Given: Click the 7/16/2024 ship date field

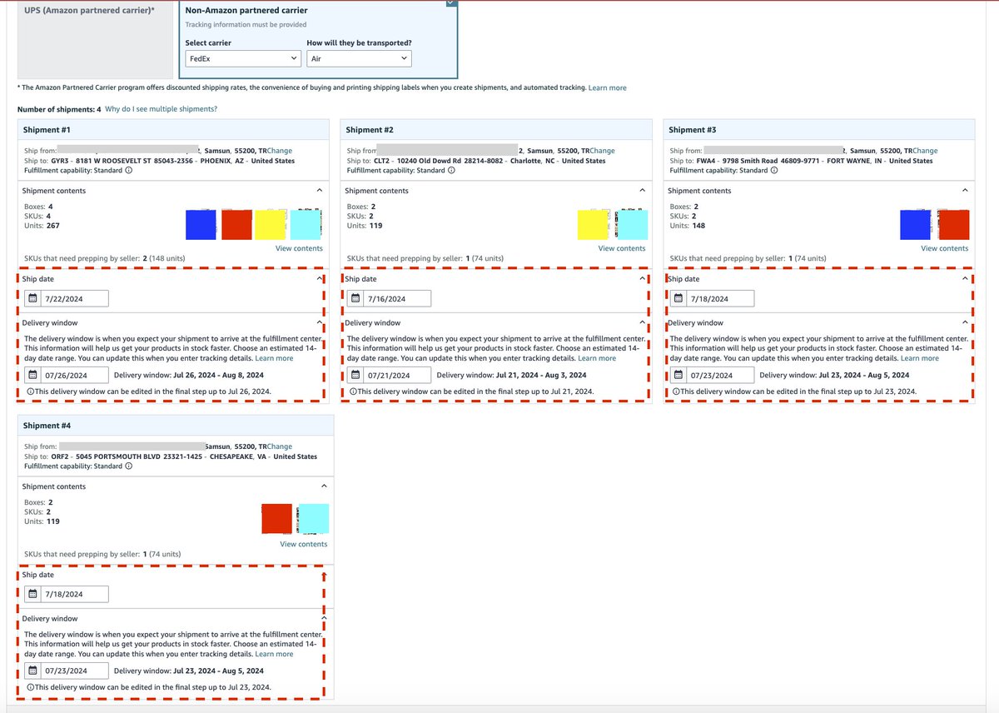Looking at the screenshot, I should click(390, 298).
